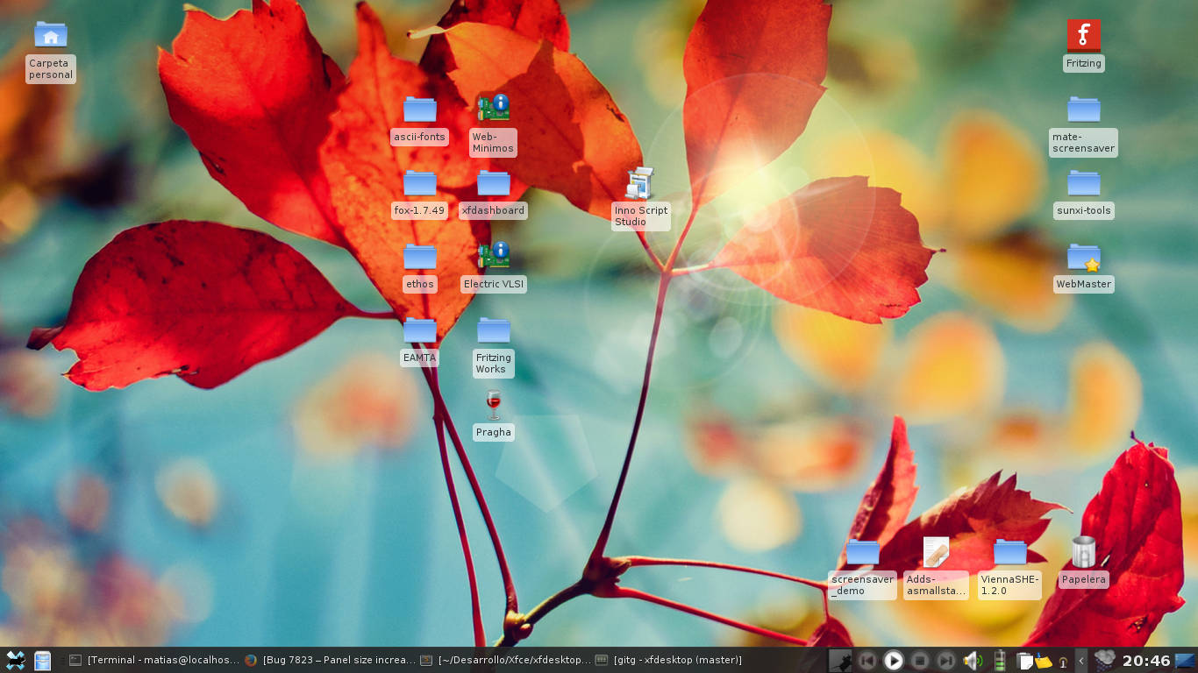Open the Adds-asmallsta... file icon
Image resolution: width=1198 pixels, height=673 pixels.
(x=936, y=552)
